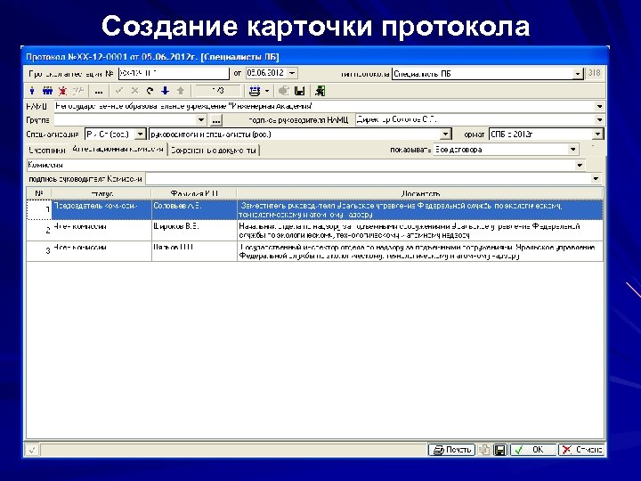The image size is (641, 481).
Task: Click the toolbar ellipsis button
Action: click(x=99, y=91)
